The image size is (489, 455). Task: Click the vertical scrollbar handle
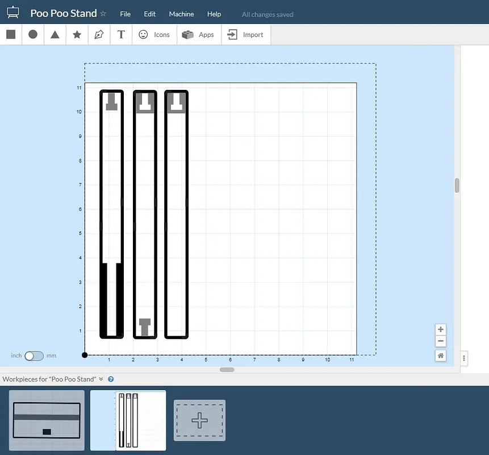457,185
